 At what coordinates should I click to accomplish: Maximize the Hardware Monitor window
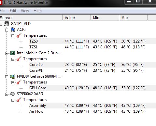(x=138, y=2)
